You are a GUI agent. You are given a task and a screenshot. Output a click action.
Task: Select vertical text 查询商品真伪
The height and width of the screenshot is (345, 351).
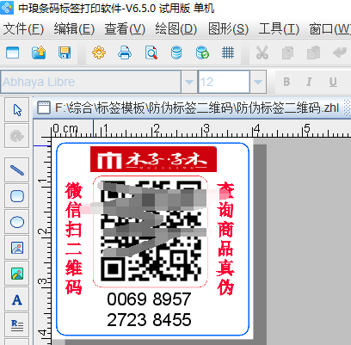point(225,238)
